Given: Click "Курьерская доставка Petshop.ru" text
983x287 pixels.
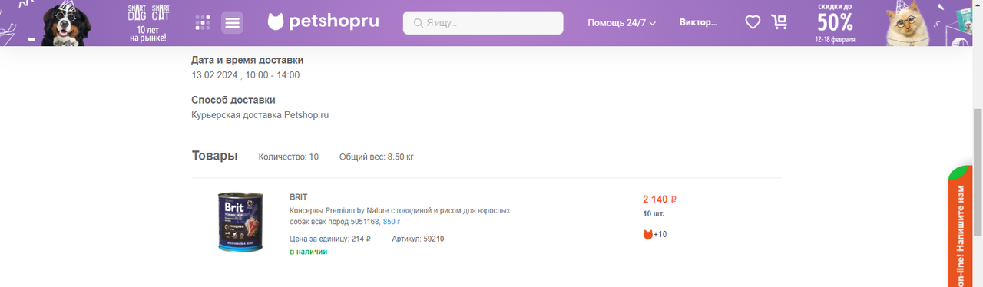Looking at the screenshot, I should pos(260,115).
